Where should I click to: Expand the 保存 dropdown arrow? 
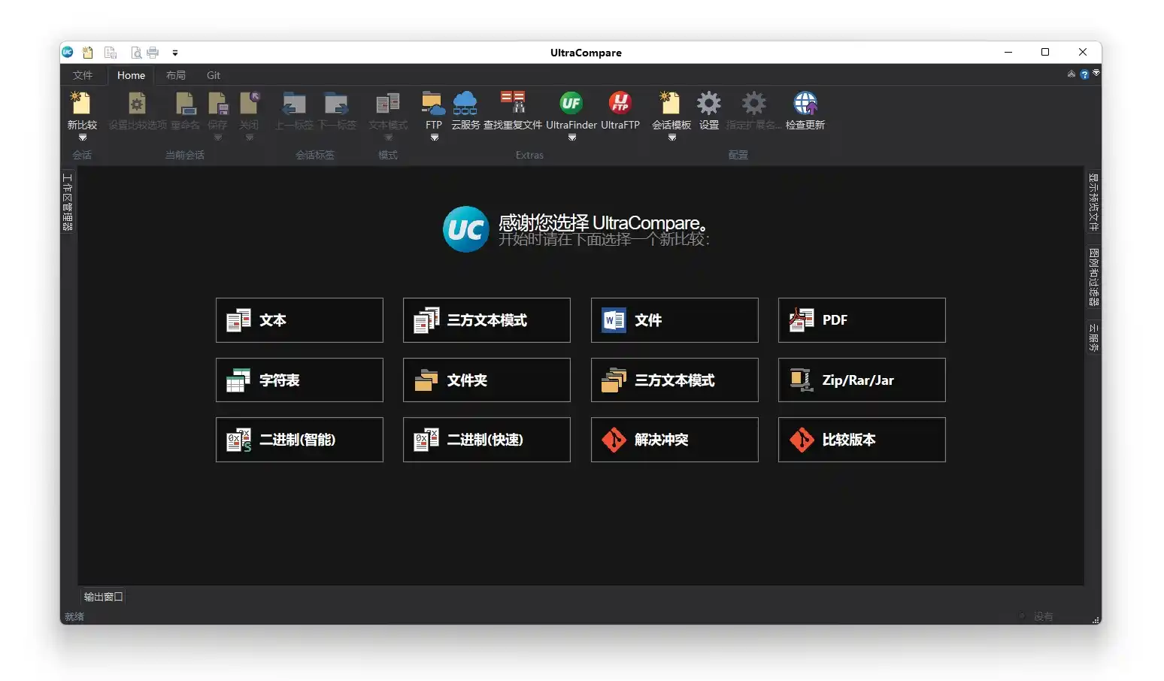218,138
